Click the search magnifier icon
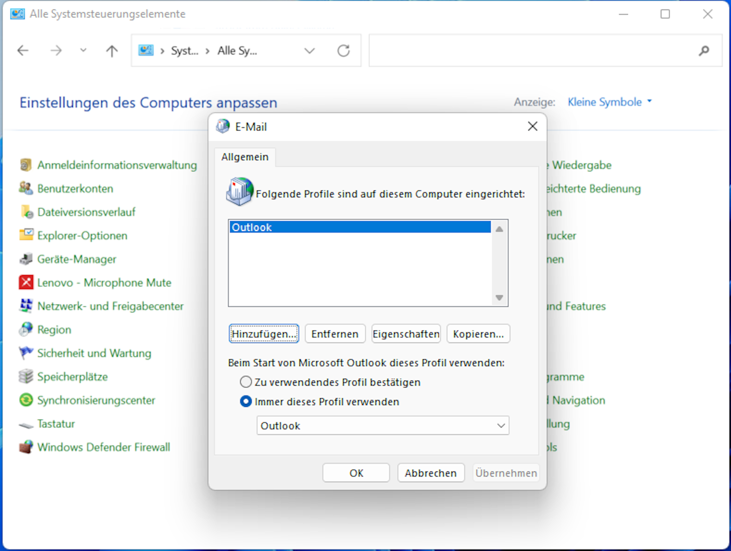Screen dimensions: 731x551 tap(704, 51)
